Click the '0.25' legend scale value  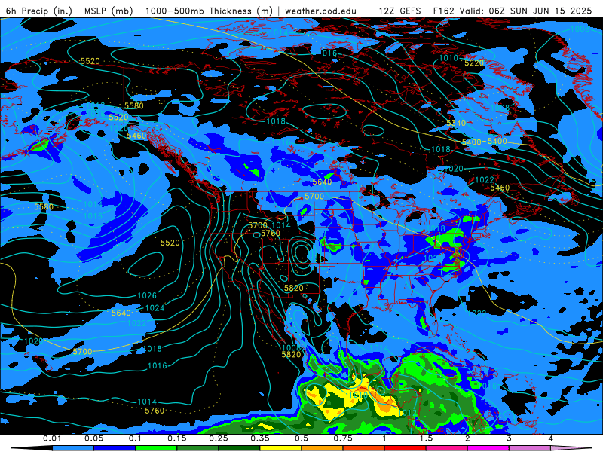point(219,438)
